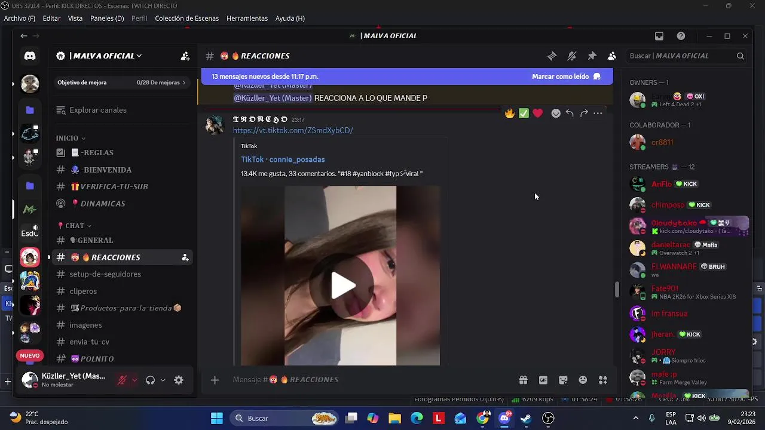
Task: Open the VERIFICA-TU-SUB channel
Action: pos(123,186)
